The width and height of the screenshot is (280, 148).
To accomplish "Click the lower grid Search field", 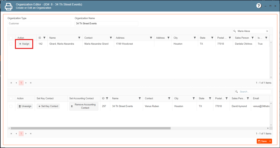I will [253, 92].
